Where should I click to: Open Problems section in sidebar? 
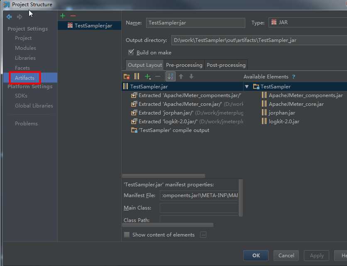coord(26,124)
